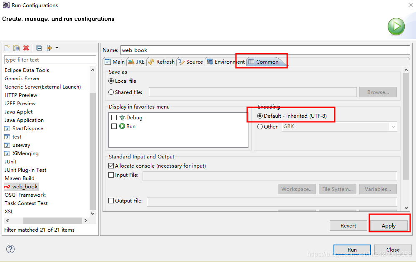Click the green Run icon in favorites
This screenshot has height=262, width=416.
click(122, 126)
